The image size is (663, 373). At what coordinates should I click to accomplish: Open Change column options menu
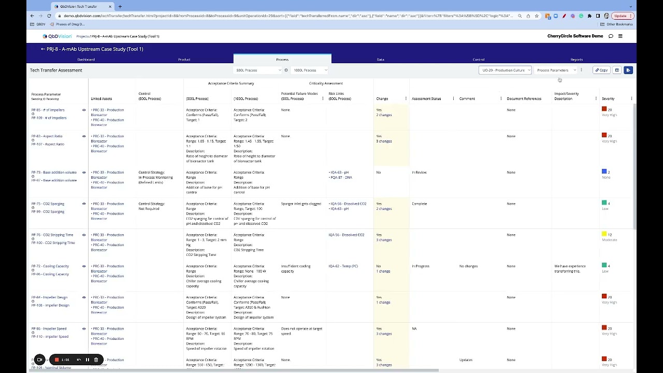coord(406,98)
